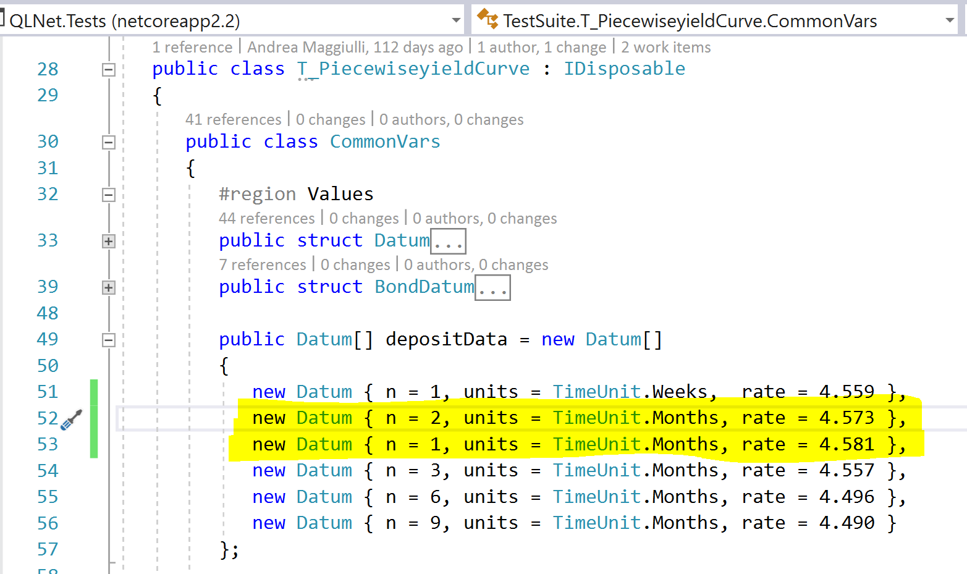Expand the BondDatum struct via the plus box
Viewport: 967px width, 574px height.
pos(108,286)
